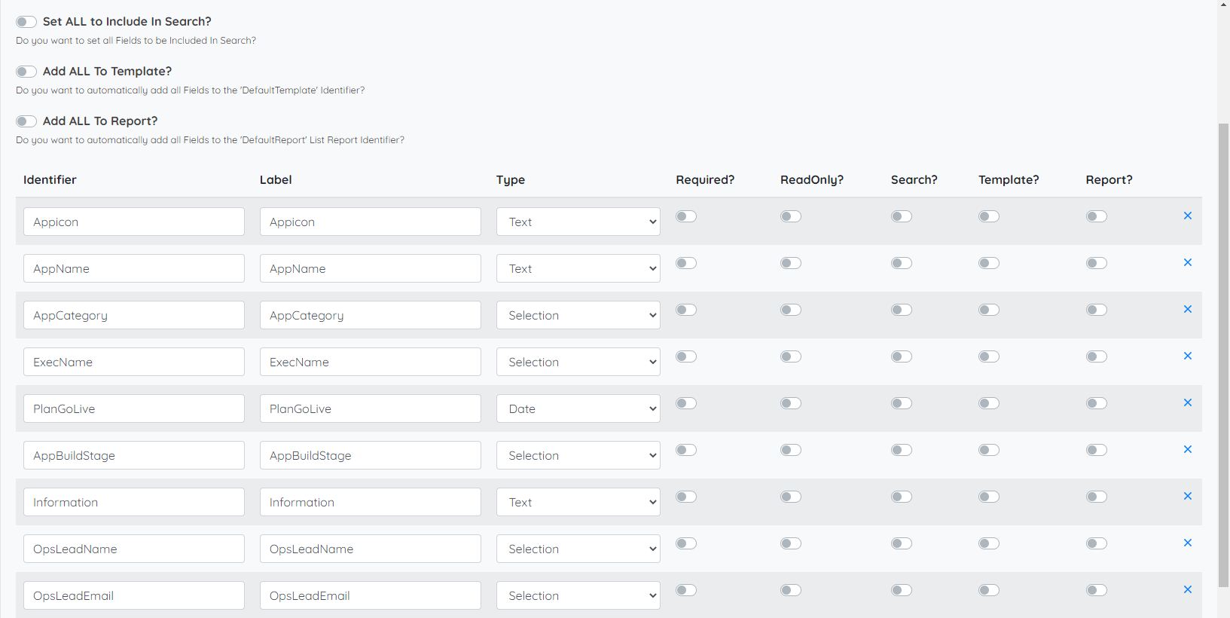The image size is (1230, 618).
Task: Edit the Appicon Identifier field
Action: point(134,222)
